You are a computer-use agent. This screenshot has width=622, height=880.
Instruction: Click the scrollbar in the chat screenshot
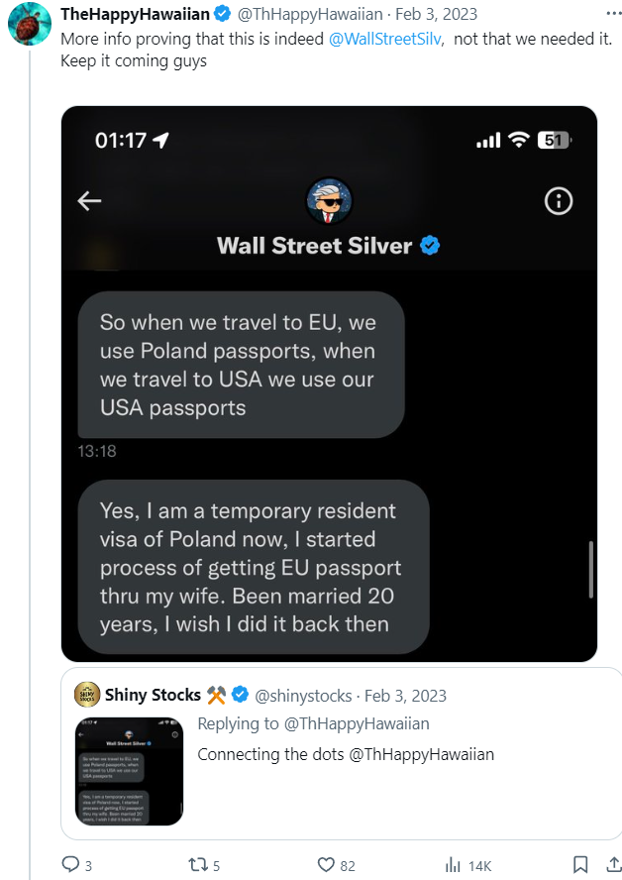coord(590,568)
